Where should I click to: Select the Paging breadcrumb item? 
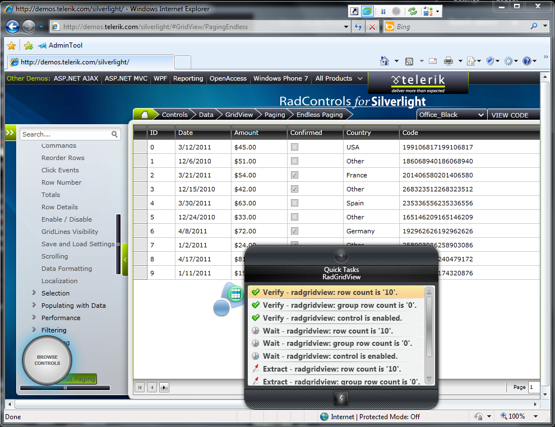274,115
